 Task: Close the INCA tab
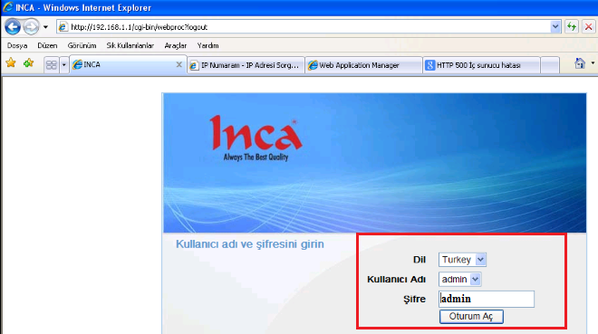[x=178, y=65]
